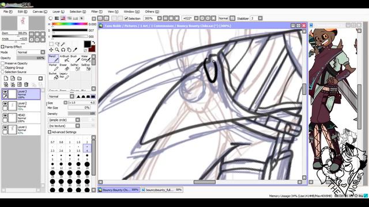Expand the Advanced Settings section
Image resolution: width=369 pixels, height=207 pixels.
coord(50,132)
